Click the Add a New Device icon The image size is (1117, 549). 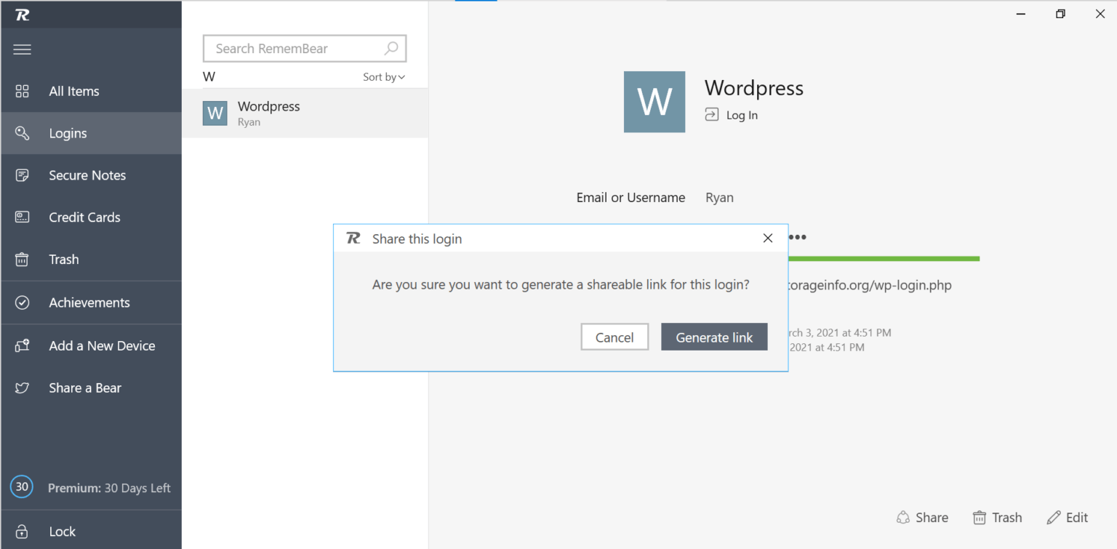click(23, 345)
